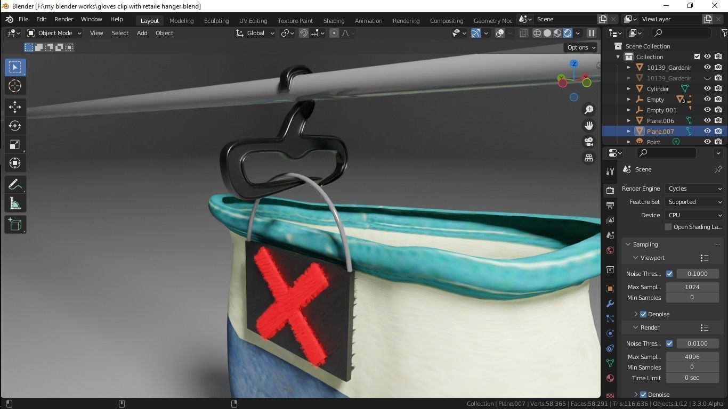Open the Edit menu

pos(41,19)
